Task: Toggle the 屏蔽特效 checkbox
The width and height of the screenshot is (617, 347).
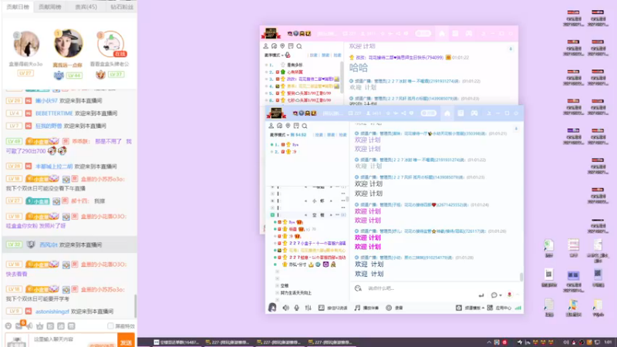Action: point(110,325)
